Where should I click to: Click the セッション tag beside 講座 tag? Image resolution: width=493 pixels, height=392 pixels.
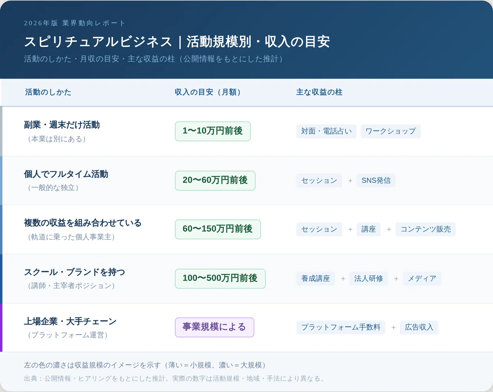point(319,229)
